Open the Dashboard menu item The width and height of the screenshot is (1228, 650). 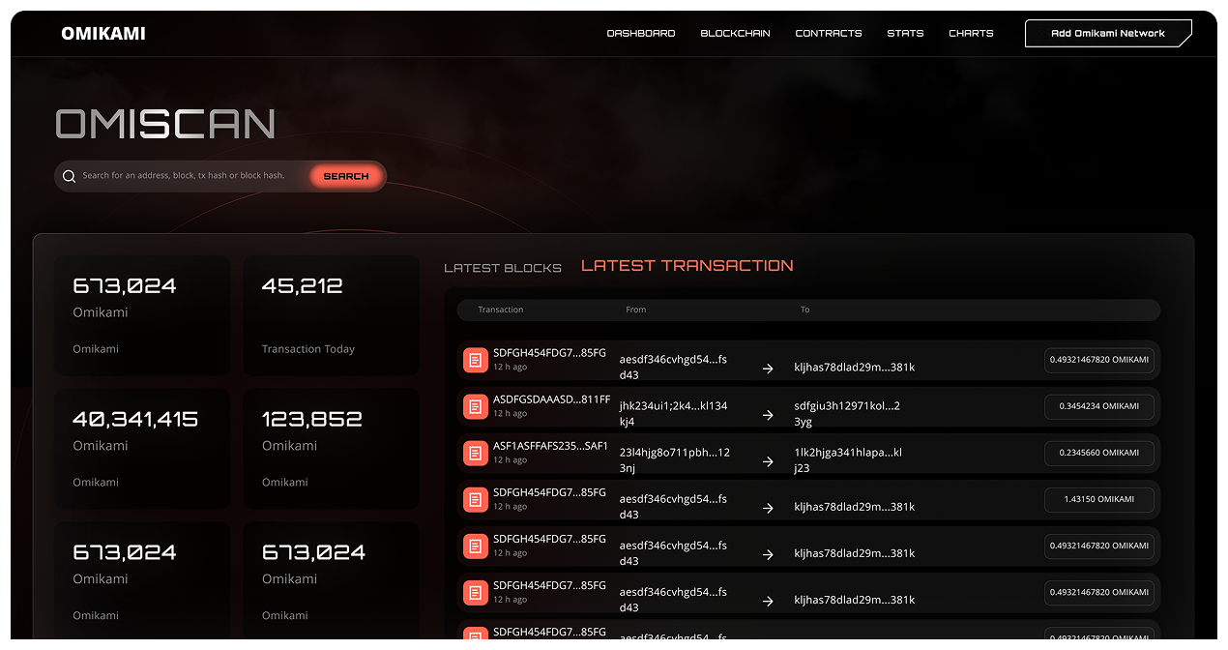click(640, 34)
